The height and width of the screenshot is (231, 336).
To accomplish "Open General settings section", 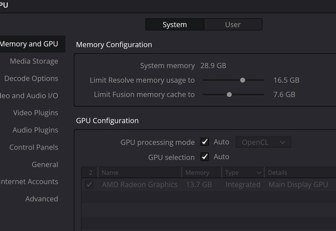I will (x=45, y=165).
